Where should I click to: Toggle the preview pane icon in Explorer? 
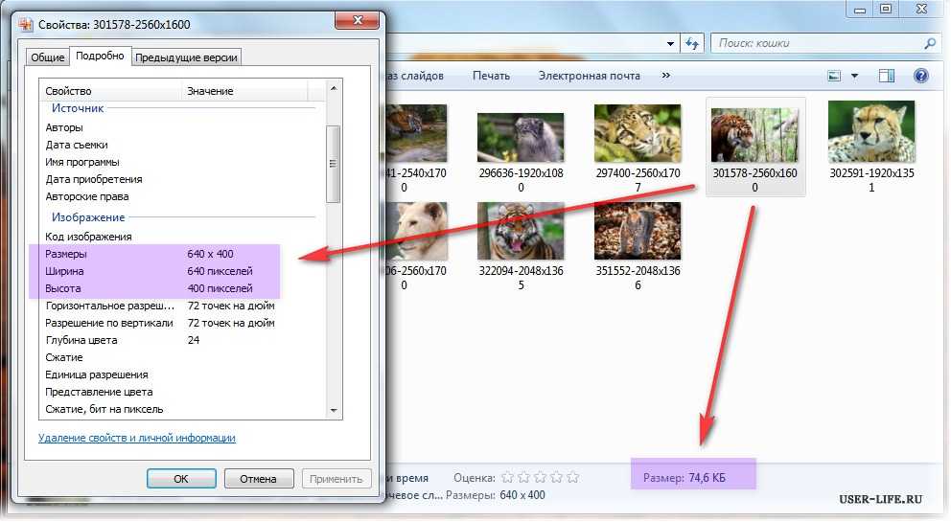pos(887,76)
